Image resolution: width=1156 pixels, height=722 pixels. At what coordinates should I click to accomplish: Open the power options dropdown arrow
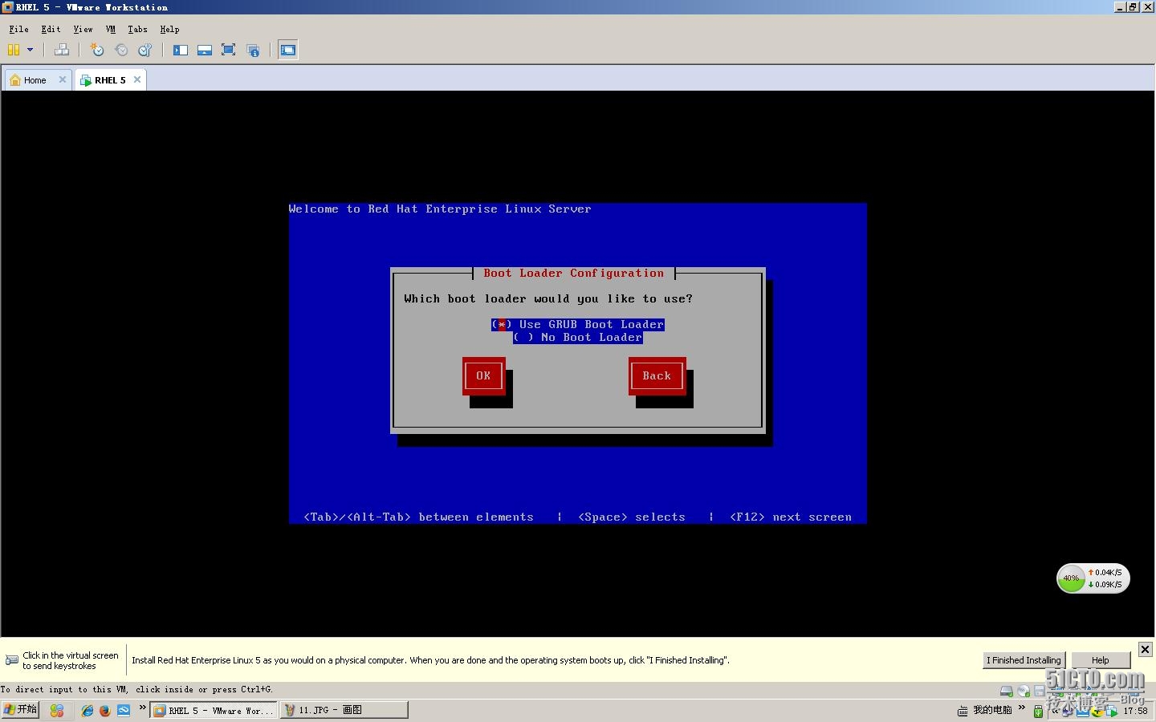[31, 50]
